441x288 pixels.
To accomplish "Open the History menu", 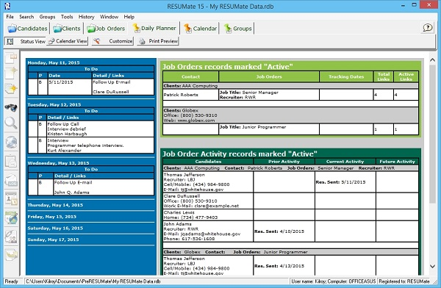I will click(86, 17).
